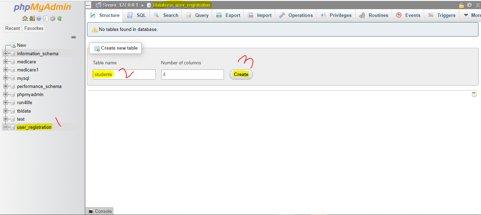
Task: Collapse the top menu bar arrow icon
Action: (x=478, y=5)
